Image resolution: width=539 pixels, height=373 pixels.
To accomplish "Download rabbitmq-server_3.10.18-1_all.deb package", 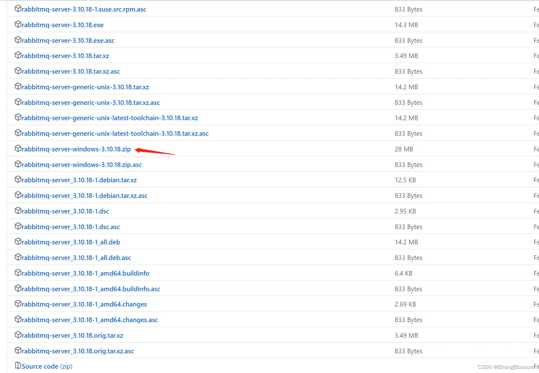I will pyautogui.click(x=71, y=242).
